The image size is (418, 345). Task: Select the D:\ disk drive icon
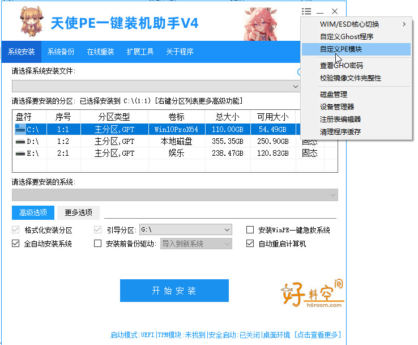click(x=20, y=141)
